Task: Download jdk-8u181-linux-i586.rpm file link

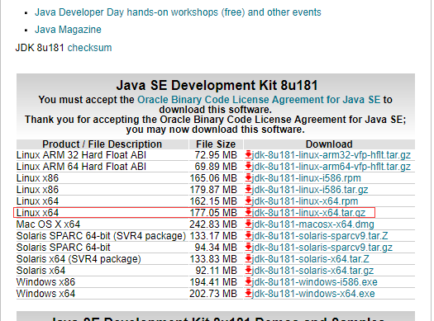Action: click(306, 178)
